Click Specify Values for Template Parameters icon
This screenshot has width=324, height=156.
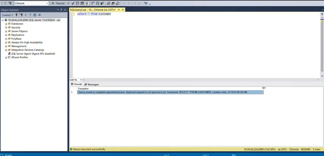point(146,3)
